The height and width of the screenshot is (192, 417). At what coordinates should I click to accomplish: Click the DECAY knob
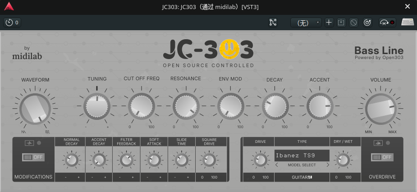275,106
